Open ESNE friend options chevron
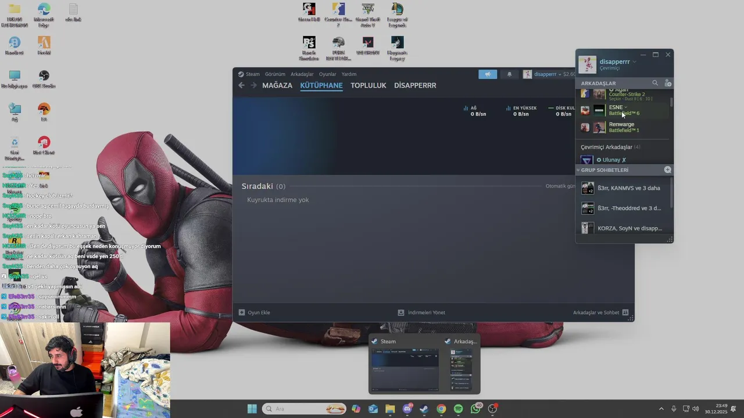This screenshot has height=418, width=744. 626,107
